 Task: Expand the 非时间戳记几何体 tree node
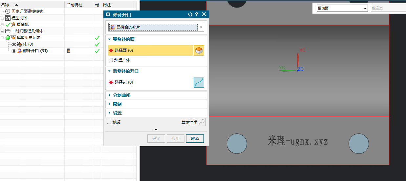[3, 31]
